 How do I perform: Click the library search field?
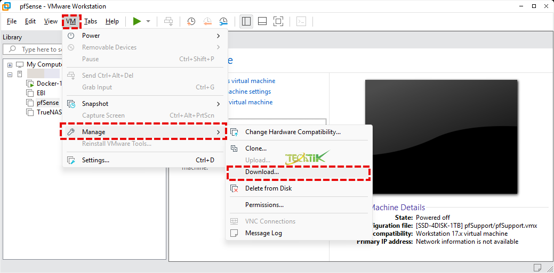33,49
